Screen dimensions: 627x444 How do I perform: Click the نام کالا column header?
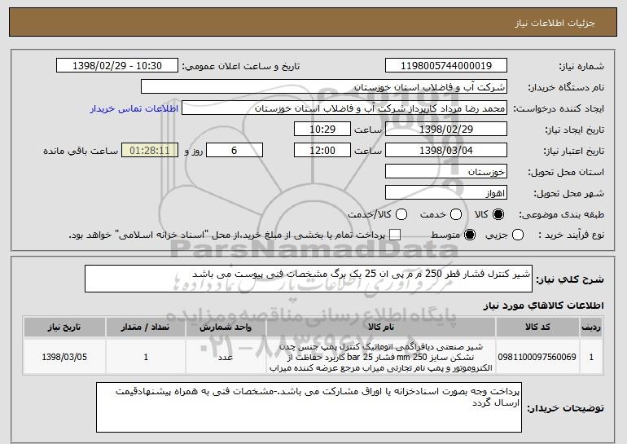(381, 328)
